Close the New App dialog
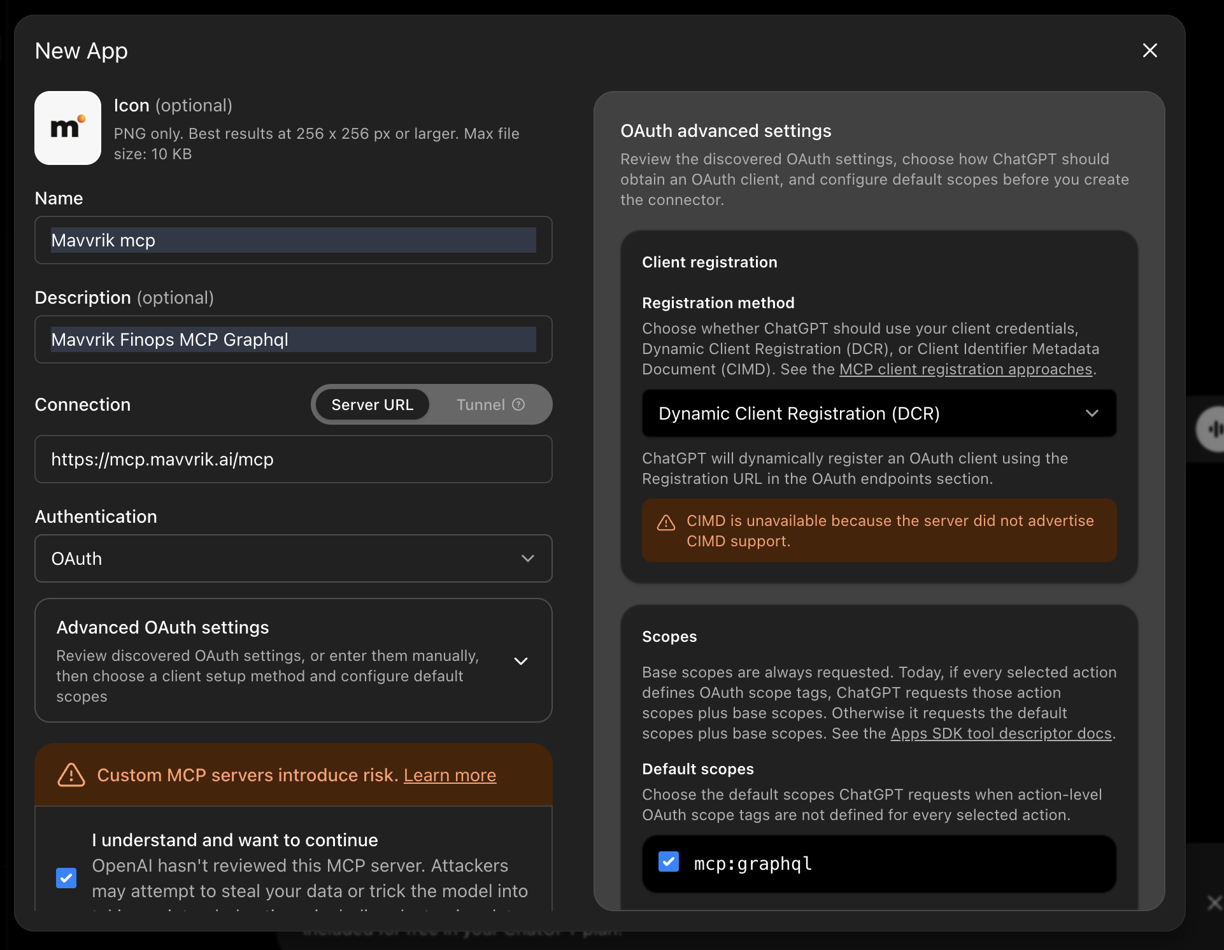 click(1149, 50)
